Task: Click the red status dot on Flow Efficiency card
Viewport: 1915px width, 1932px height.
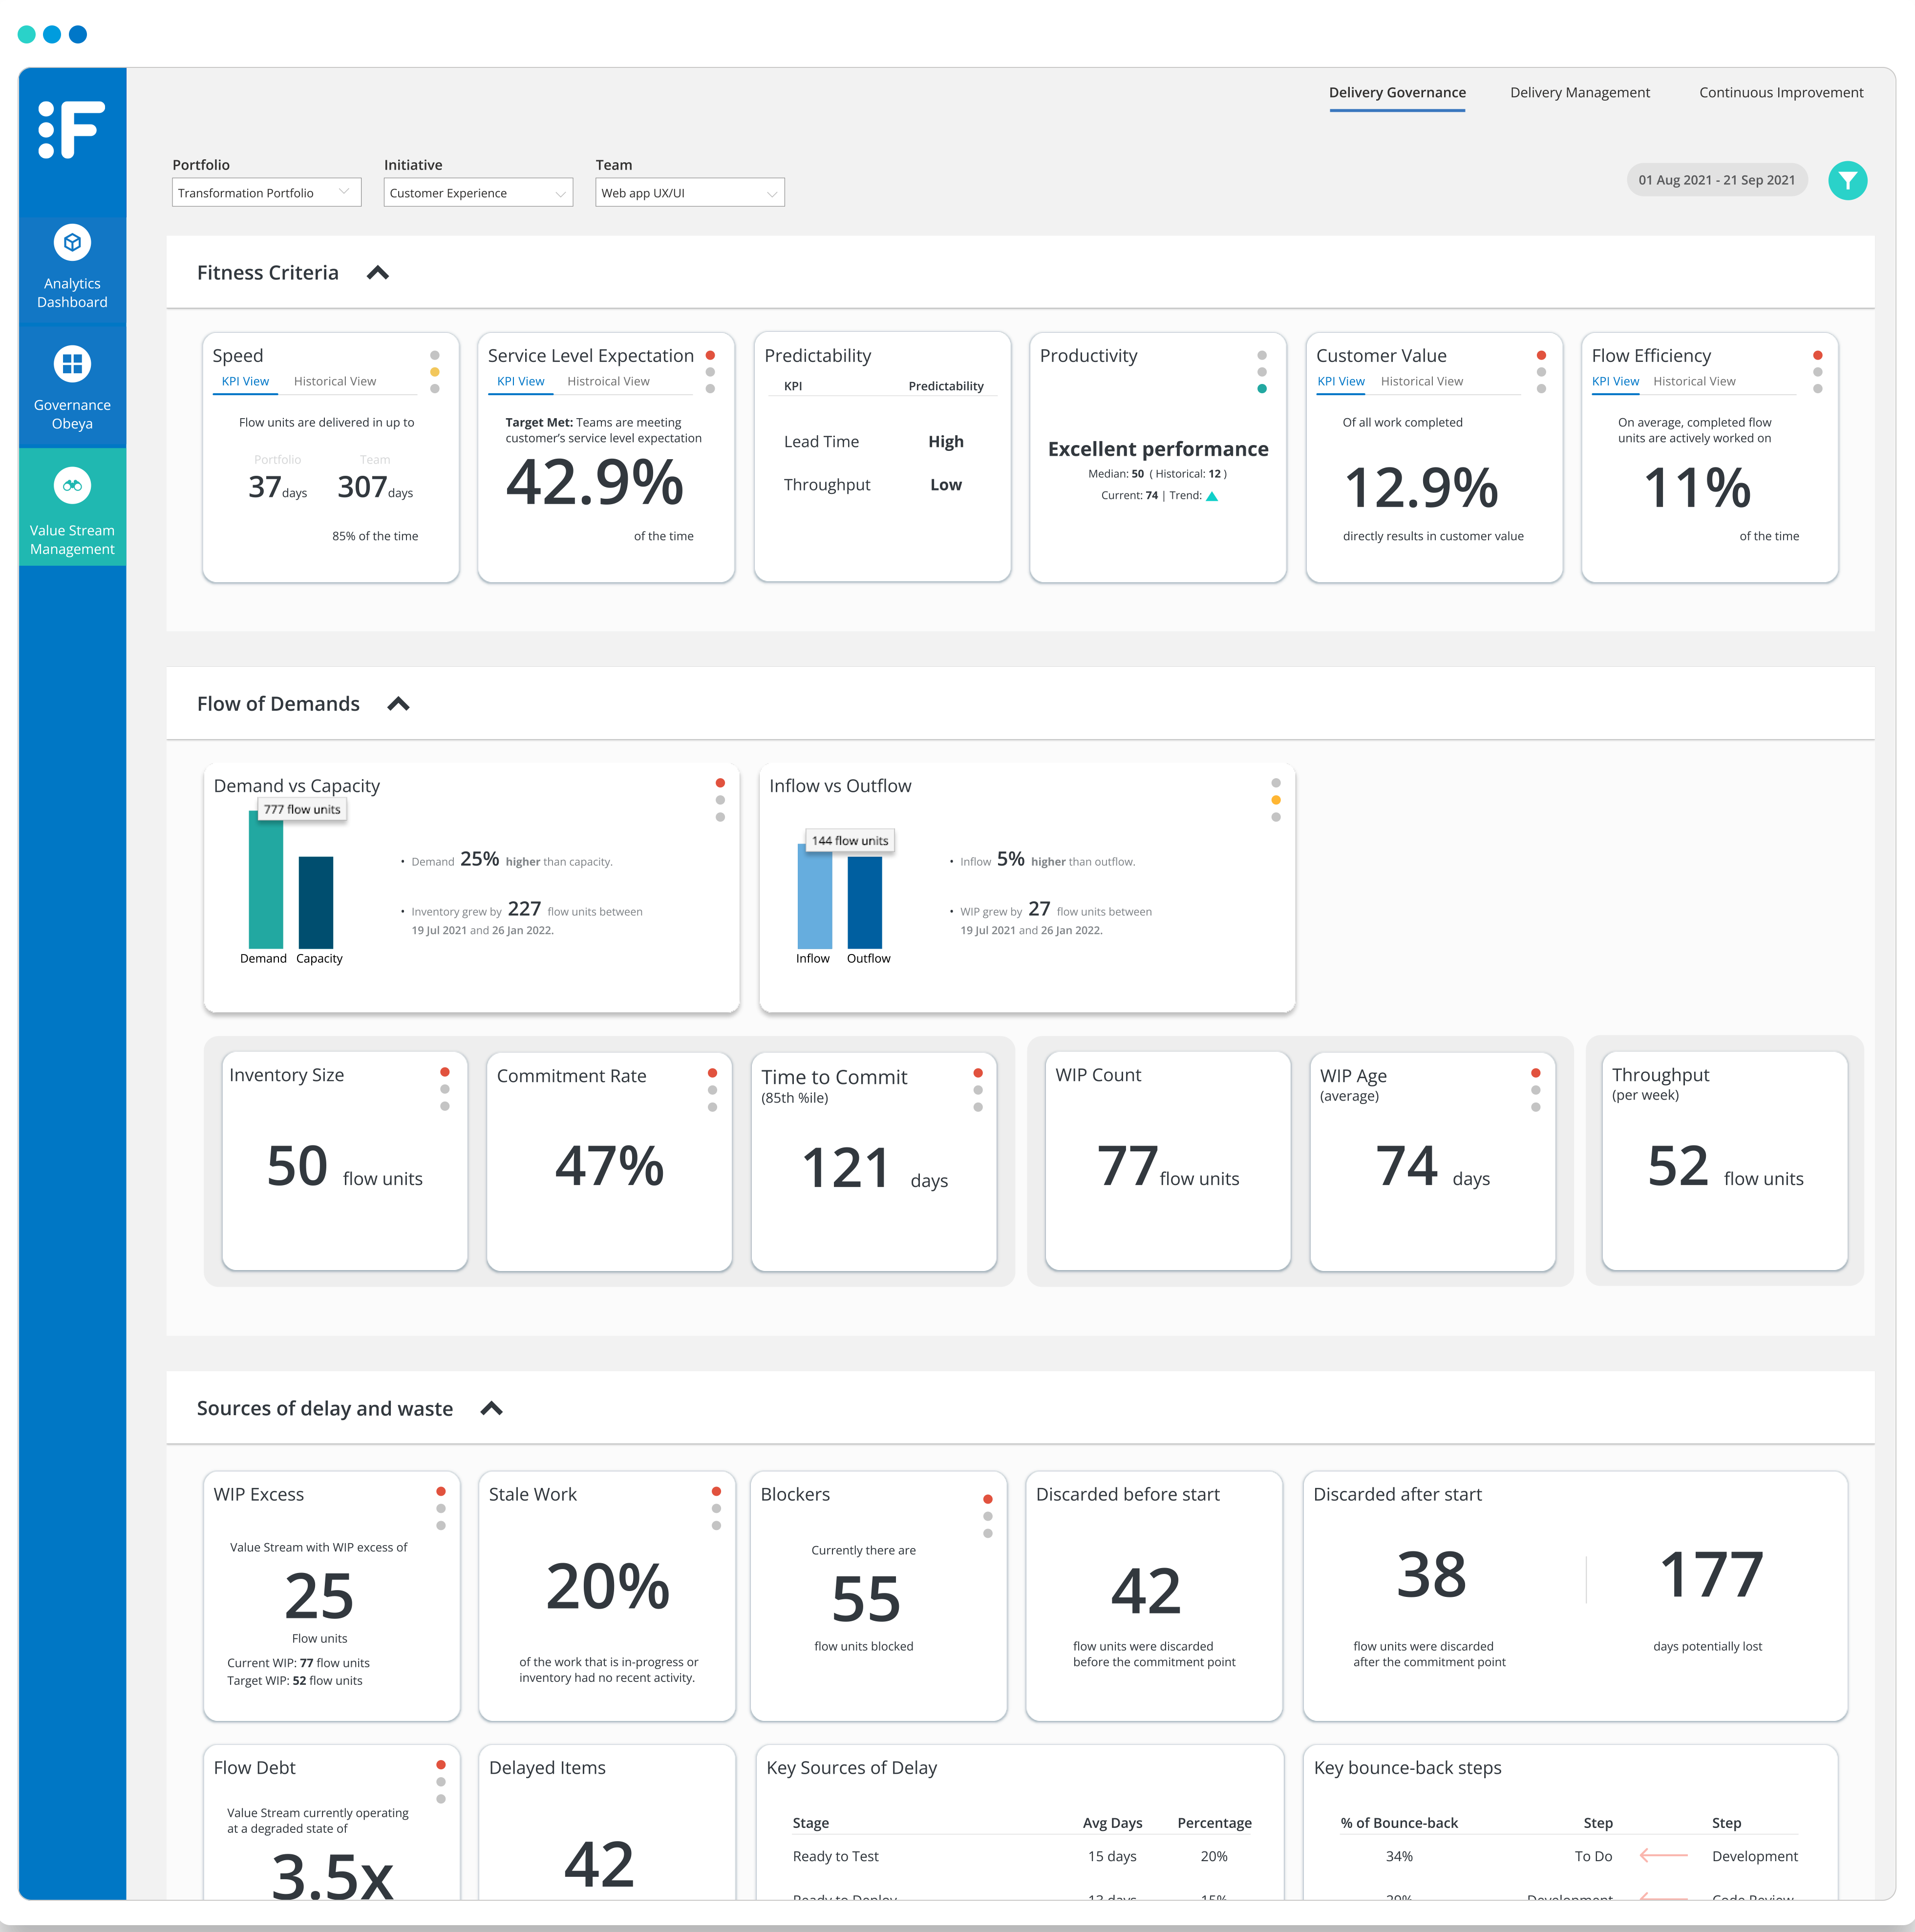Action: [x=1817, y=354]
